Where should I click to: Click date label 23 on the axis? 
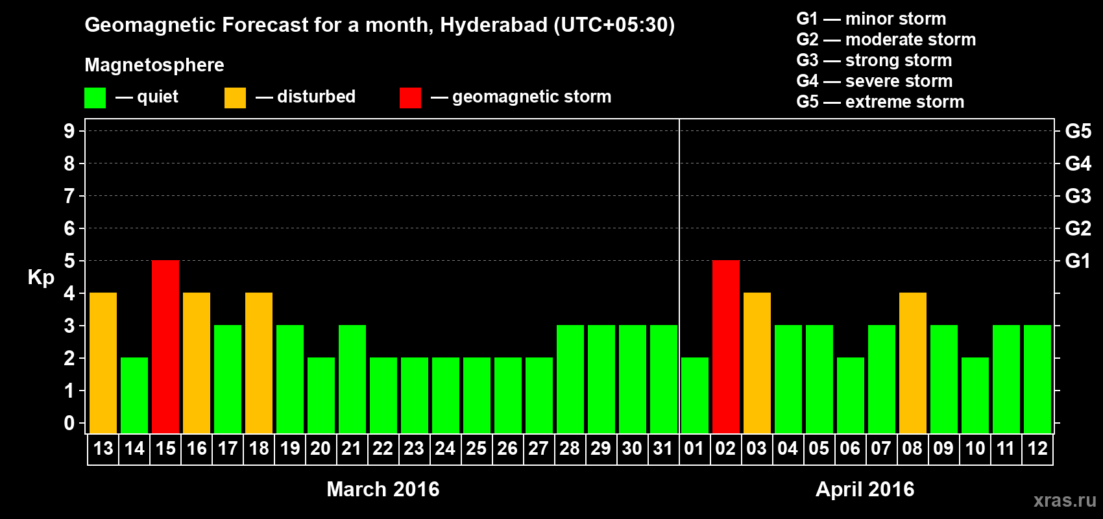click(414, 448)
